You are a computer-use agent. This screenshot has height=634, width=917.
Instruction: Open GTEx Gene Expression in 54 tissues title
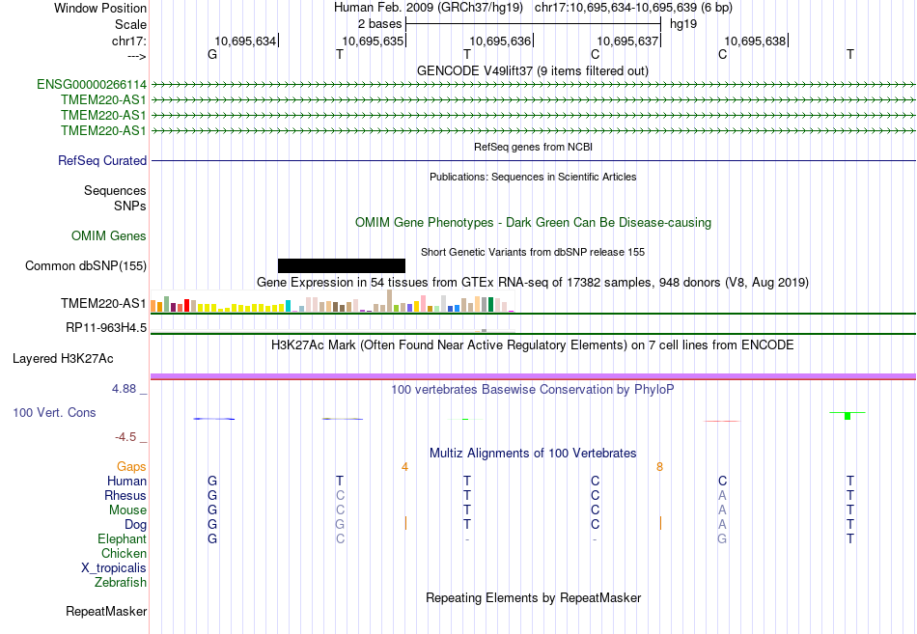coord(532,283)
